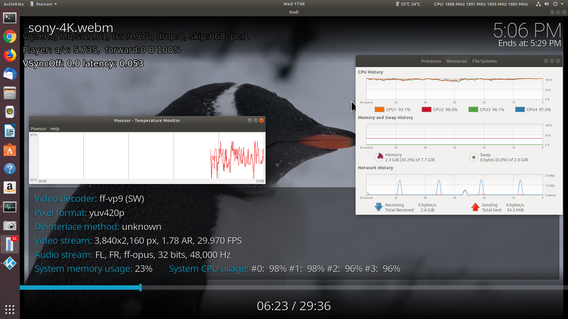Viewport: 568px width, 319px height.
Task: Launch Firefox from the dock
Action: click(x=10, y=56)
